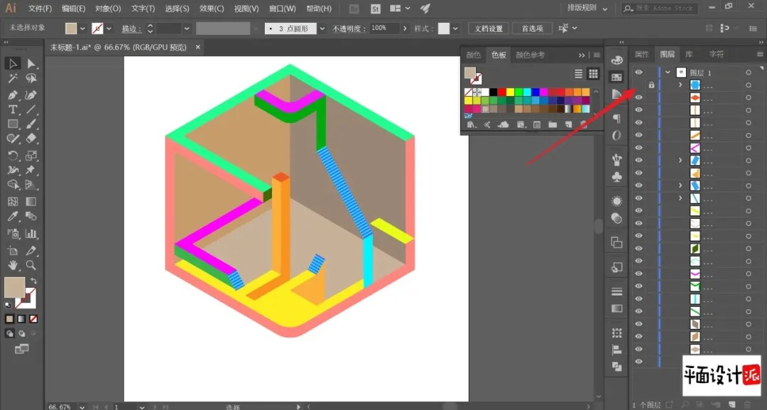The width and height of the screenshot is (767, 410).
Task: Select the Zoom magnifier tool
Action: (x=31, y=265)
